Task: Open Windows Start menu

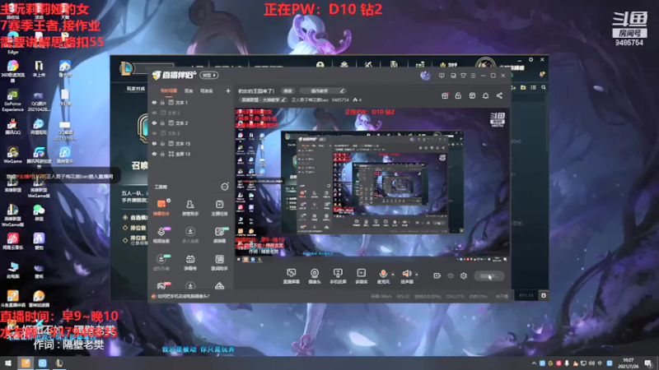Action: coord(8,363)
